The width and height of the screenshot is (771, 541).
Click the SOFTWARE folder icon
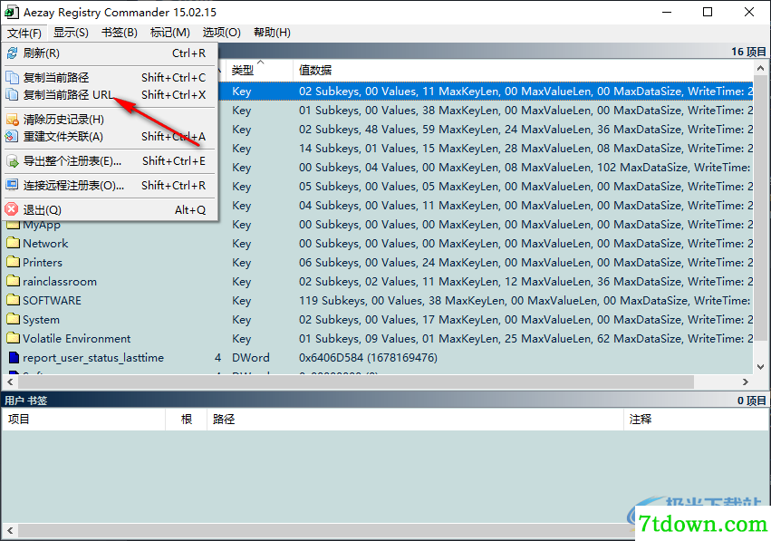tap(14, 300)
